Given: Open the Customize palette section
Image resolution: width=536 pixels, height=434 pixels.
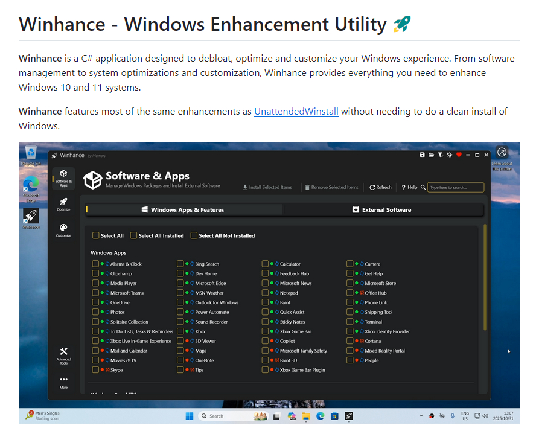Looking at the screenshot, I should click(x=63, y=230).
